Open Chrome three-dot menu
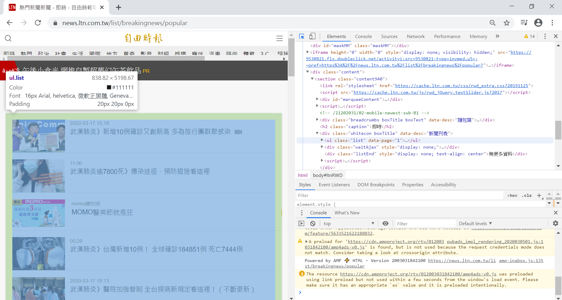The width and height of the screenshot is (562, 300). click(552, 23)
